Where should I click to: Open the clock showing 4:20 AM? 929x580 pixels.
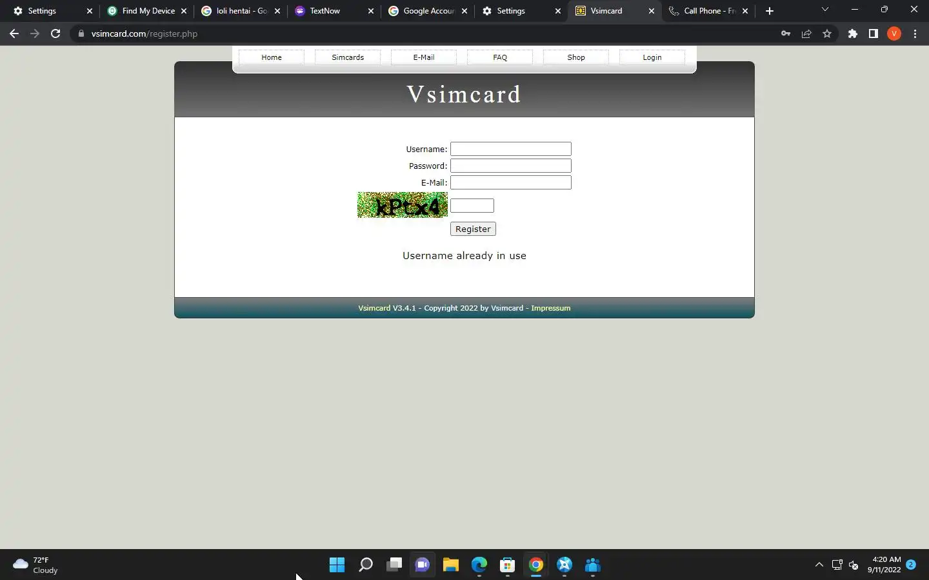pos(884,565)
